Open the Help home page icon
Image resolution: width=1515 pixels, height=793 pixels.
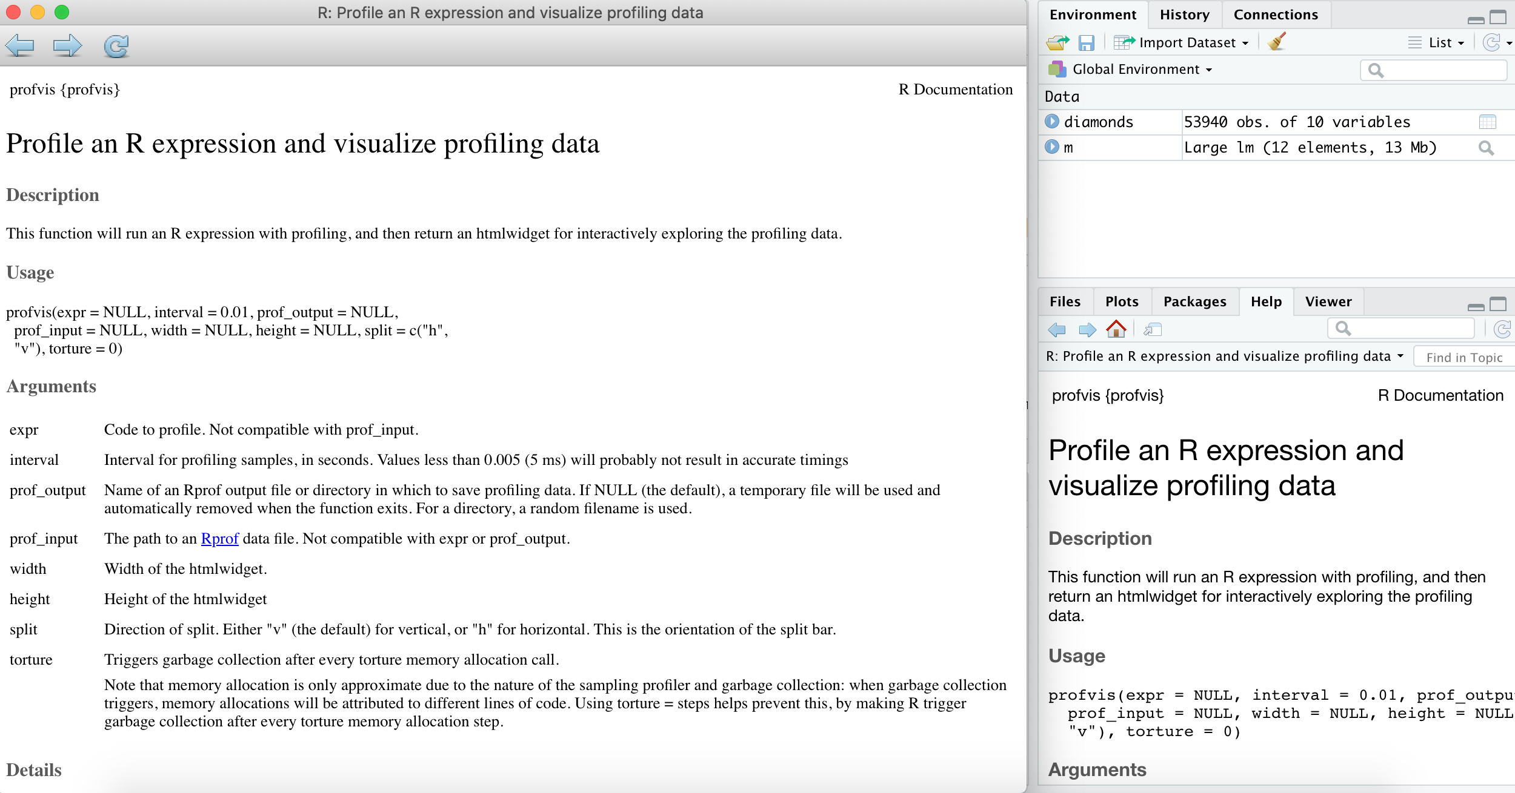(x=1116, y=329)
